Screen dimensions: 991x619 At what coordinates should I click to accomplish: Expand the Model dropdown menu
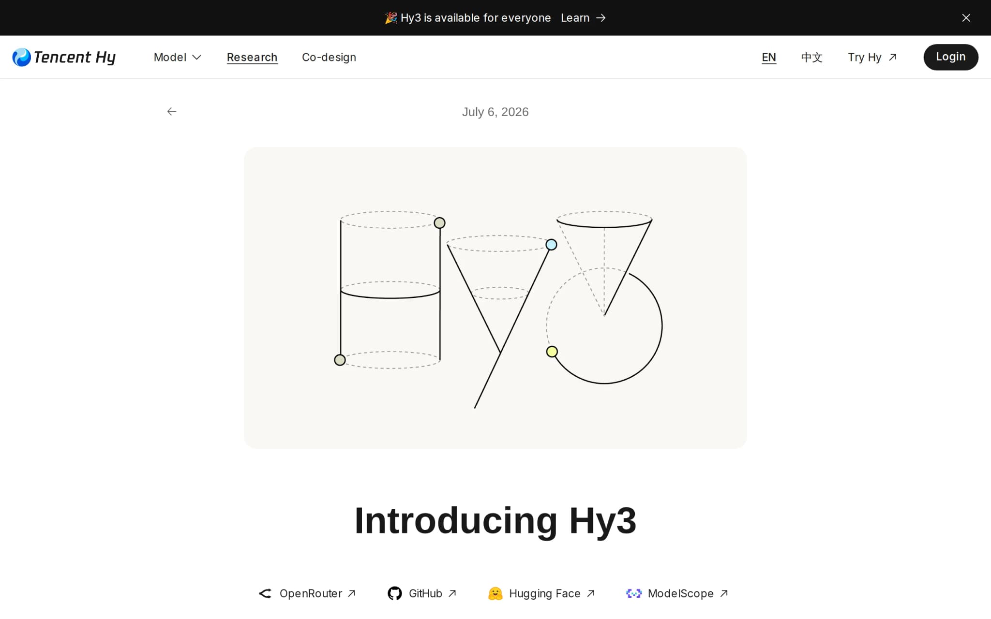(177, 57)
